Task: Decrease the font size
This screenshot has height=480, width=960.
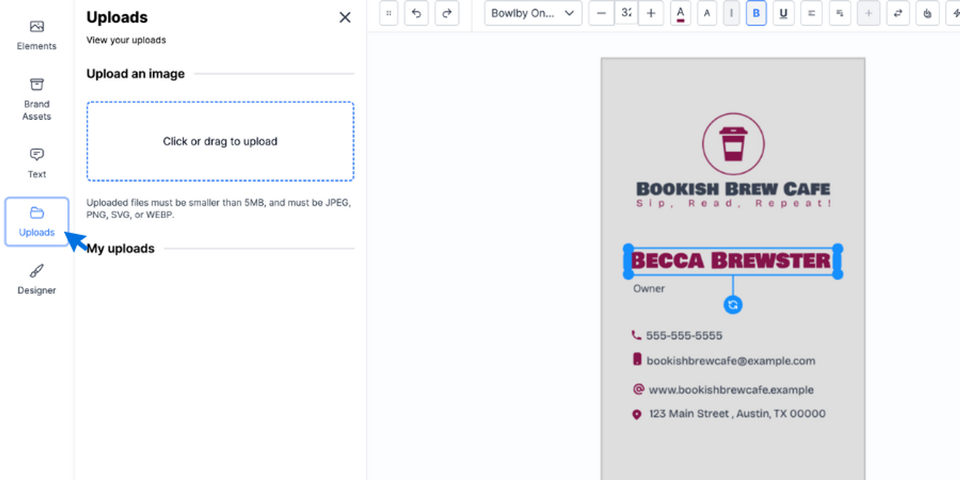Action: coord(601,13)
